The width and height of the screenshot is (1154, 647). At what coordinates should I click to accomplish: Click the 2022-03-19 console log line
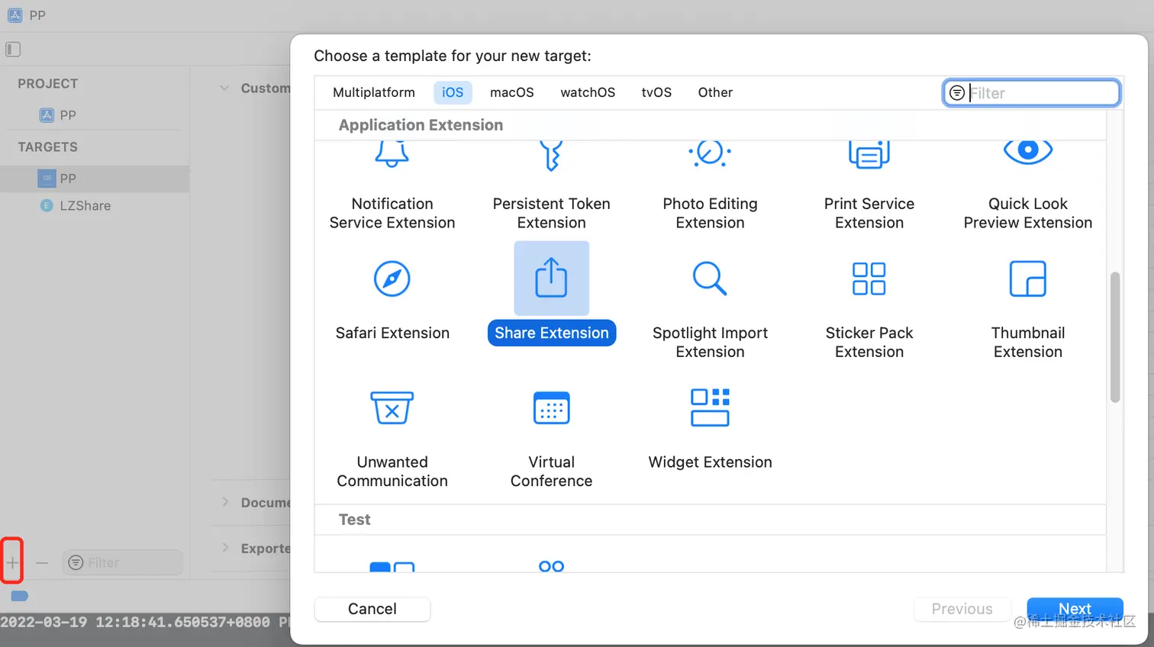(145, 623)
